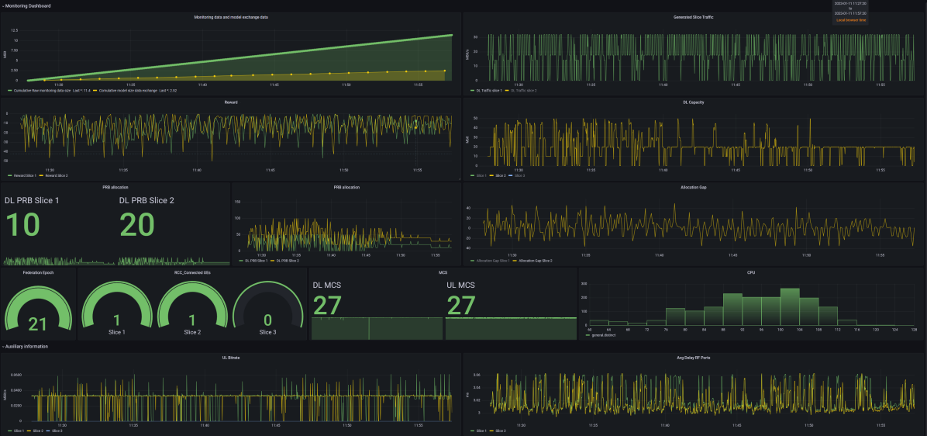Click the Cumulative Raw monitoring data color swatch

(10, 91)
